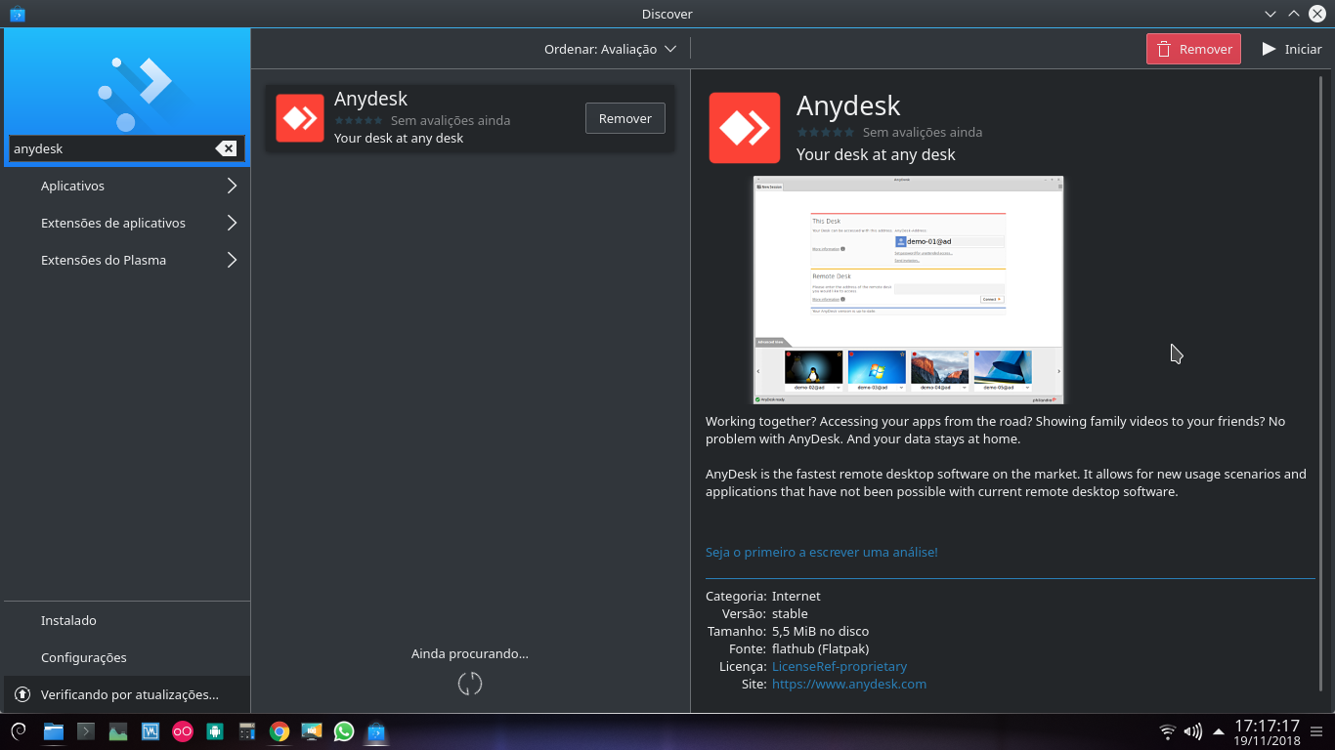Click Iniciar to launch Anydesk

pyautogui.click(x=1291, y=49)
